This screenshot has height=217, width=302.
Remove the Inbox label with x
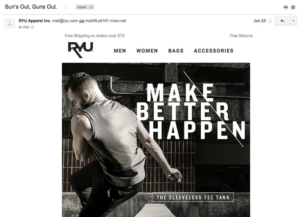[91, 7]
